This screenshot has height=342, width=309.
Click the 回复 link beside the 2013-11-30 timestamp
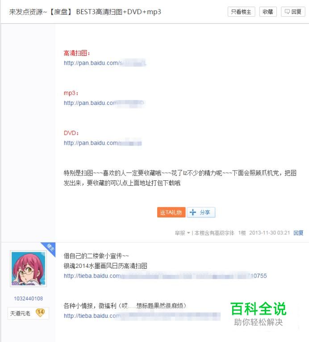tap(298, 233)
